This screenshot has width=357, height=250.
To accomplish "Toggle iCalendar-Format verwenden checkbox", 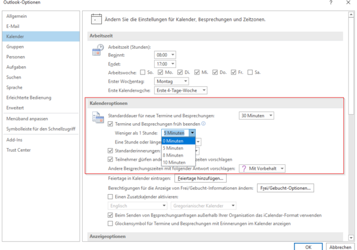I will pos(110,215).
